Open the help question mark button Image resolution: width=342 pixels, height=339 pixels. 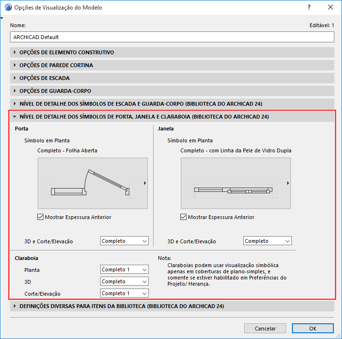tap(309, 8)
